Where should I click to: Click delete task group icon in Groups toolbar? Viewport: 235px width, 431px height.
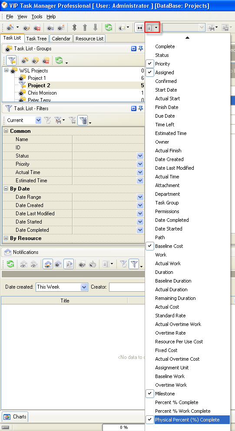coord(46,60)
